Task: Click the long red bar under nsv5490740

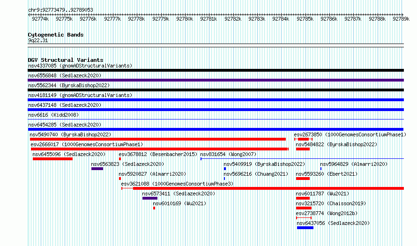Action: point(158,139)
